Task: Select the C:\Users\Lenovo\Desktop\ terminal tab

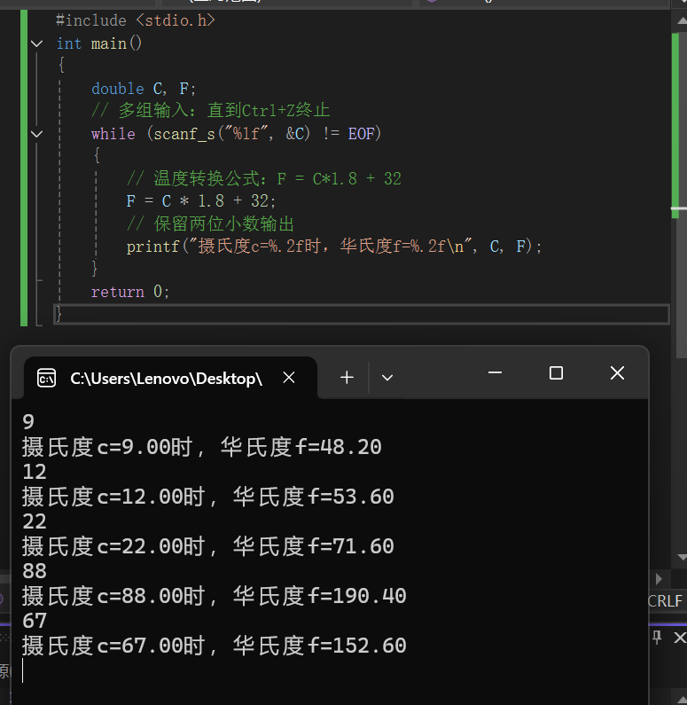Action: (171, 378)
